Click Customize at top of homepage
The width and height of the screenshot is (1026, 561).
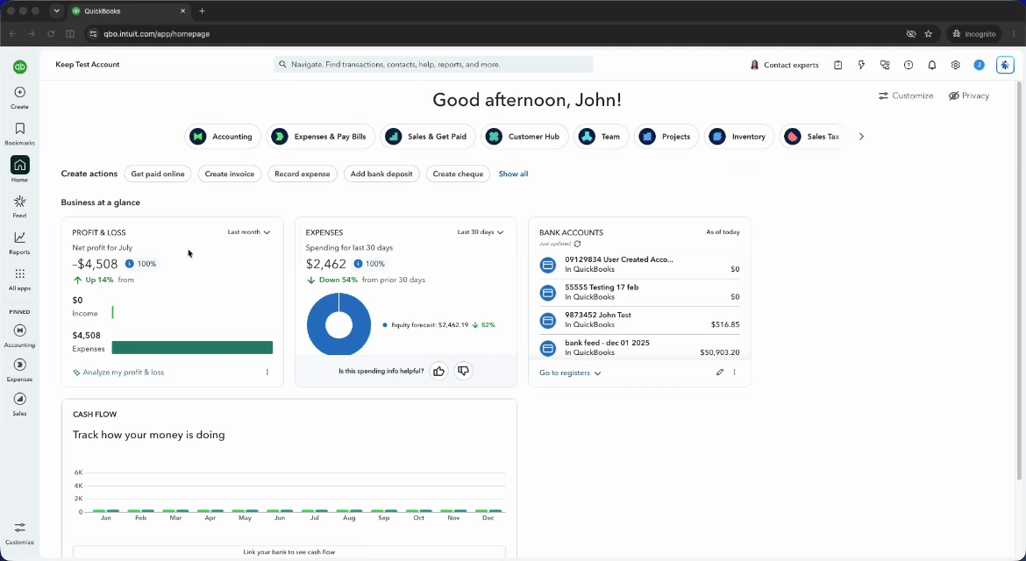pos(906,96)
